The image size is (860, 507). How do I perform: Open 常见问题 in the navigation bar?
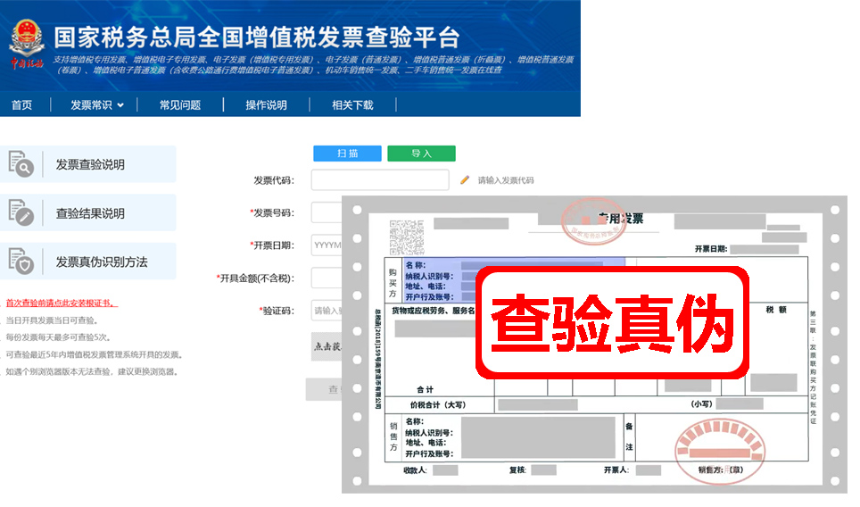(x=180, y=104)
